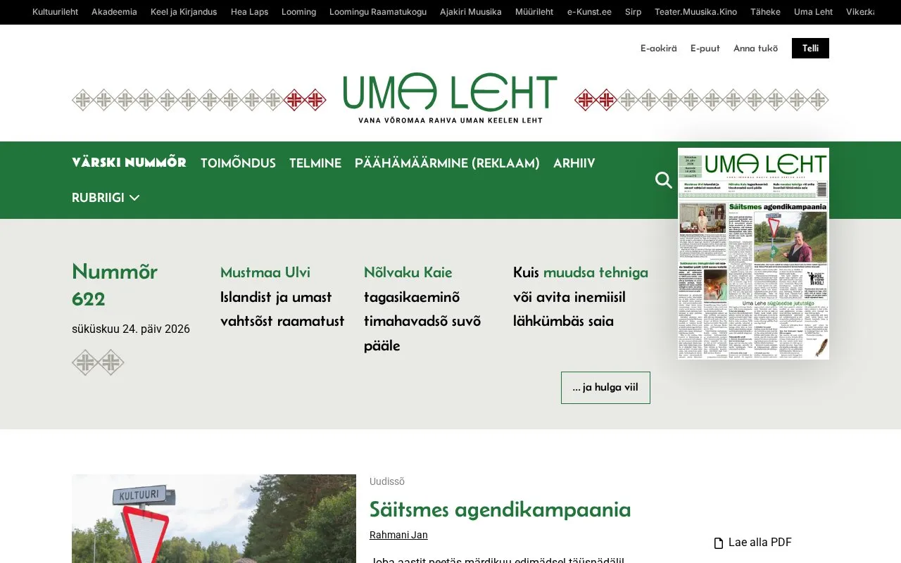Click the Uudissõ category label
Screen dimensions: 901x563
[x=387, y=481]
